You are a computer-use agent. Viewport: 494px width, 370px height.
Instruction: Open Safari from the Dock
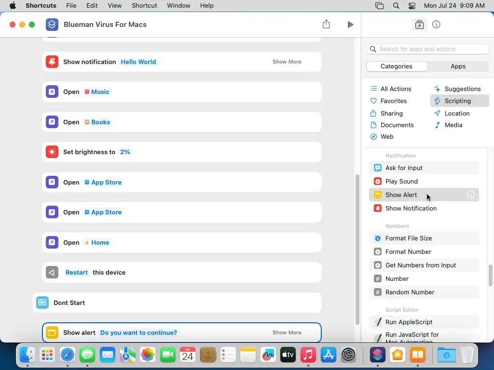[68, 355]
